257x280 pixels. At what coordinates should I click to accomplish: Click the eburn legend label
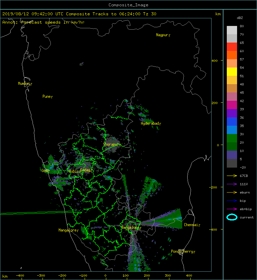pyautogui.click(x=245, y=193)
